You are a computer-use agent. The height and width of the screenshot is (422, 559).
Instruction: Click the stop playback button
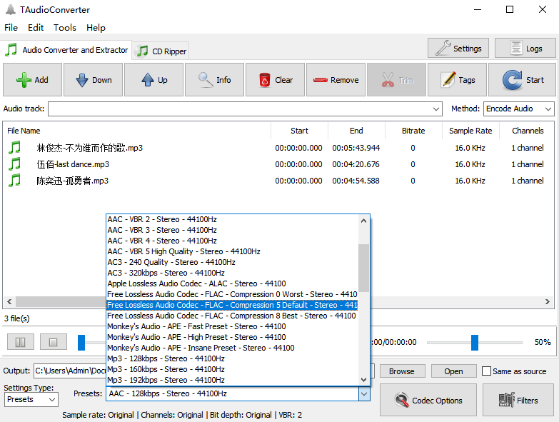click(x=53, y=342)
